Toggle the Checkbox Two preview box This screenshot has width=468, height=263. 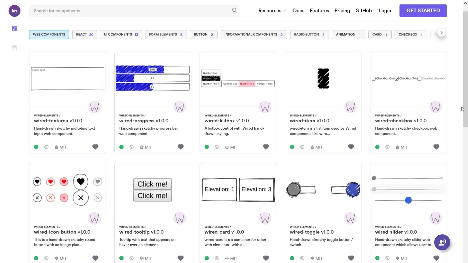(x=397, y=79)
